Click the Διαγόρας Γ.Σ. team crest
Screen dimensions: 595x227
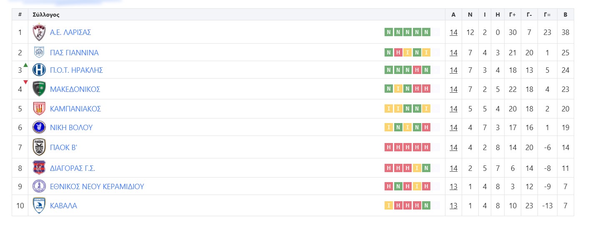(39, 168)
